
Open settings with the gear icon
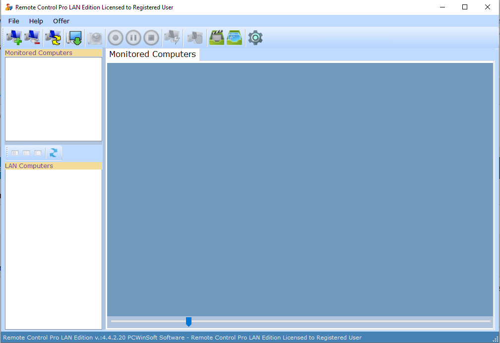[255, 38]
